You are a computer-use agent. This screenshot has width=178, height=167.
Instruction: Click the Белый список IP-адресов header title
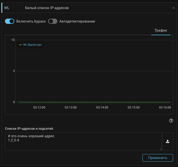coord(47,8)
